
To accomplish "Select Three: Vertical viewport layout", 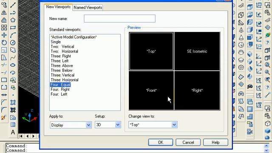I will pyautogui.click(x=62, y=75).
